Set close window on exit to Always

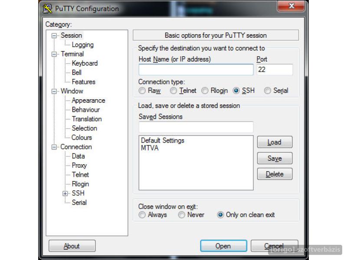click(142, 214)
